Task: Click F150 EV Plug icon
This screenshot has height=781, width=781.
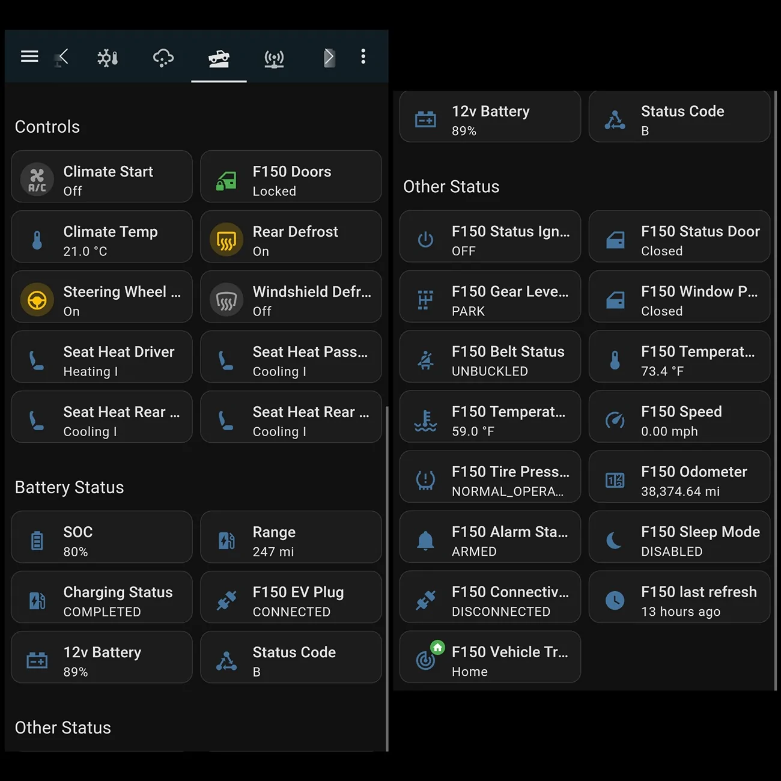Action: [226, 600]
